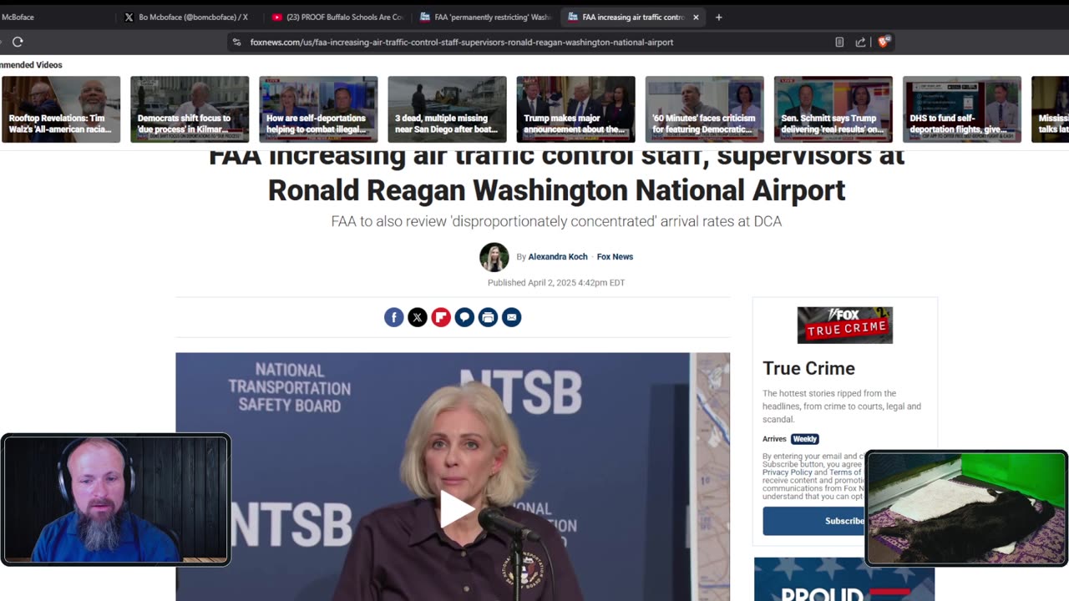The width and height of the screenshot is (1069, 601).
Task: Click the Published April 2, 2025 date text
Action: pyautogui.click(x=556, y=283)
